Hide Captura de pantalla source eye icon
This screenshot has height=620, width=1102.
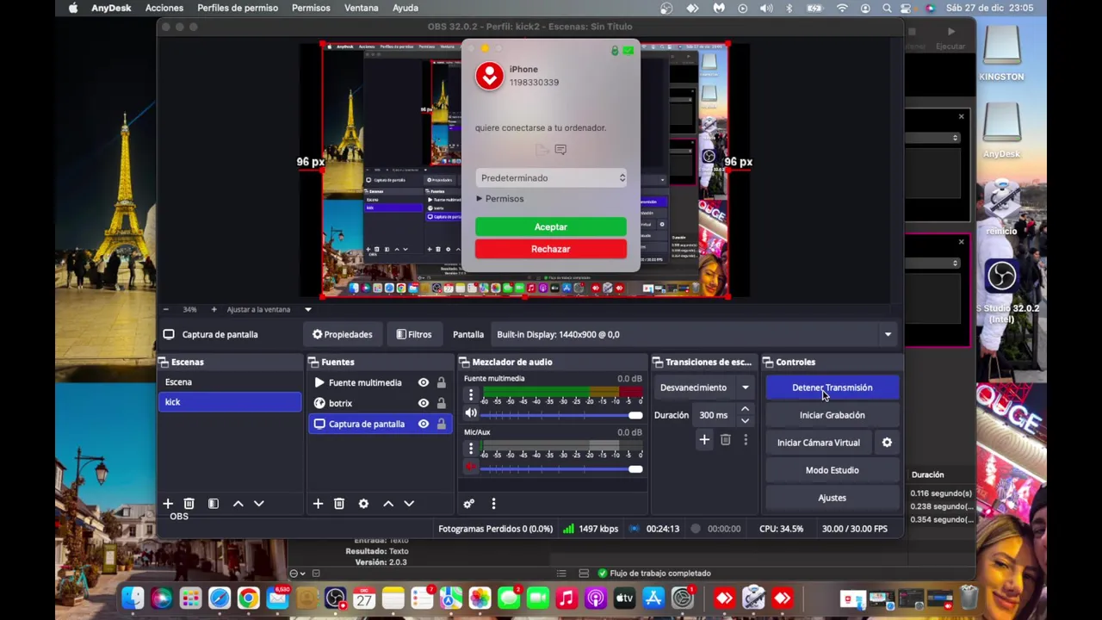click(423, 424)
